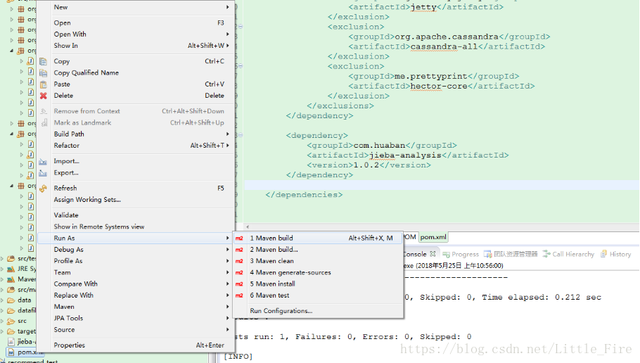Click the Copy icon in context menu
640x363 pixels.
pos(43,61)
